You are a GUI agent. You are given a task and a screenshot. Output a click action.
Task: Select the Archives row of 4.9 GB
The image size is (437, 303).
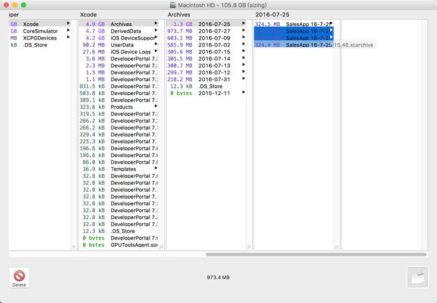pyautogui.click(x=119, y=24)
